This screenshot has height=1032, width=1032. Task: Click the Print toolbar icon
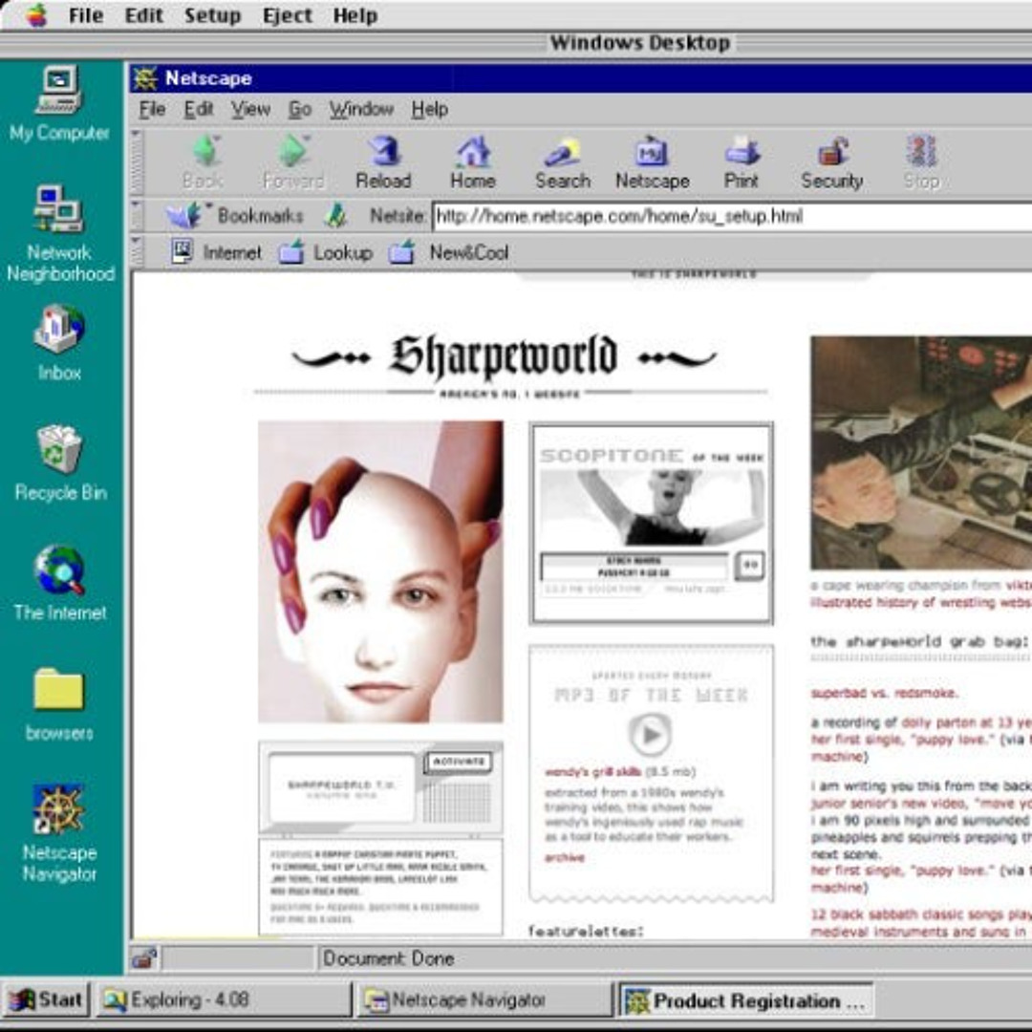pyautogui.click(x=742, y=161)
